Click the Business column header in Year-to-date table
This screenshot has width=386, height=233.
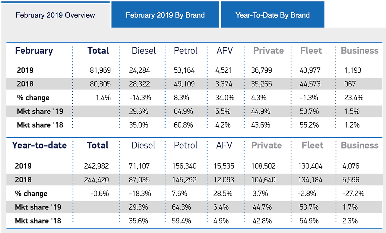pyautogui.click(x=359, y=145)
